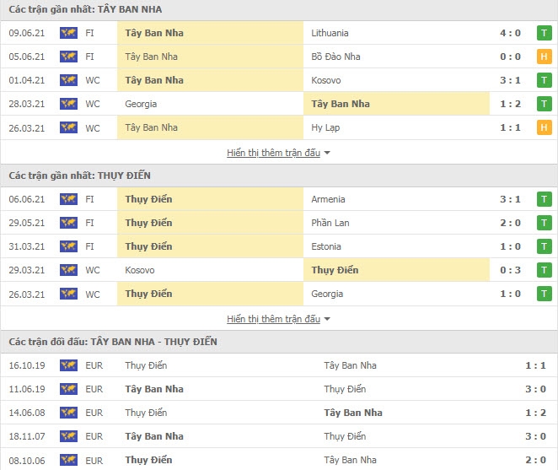This screenshot has width=558, height=470.
Task: Open the 14.06.08 Thụy Điển vs Tây Ban Nha row
Action: [279, 413]
